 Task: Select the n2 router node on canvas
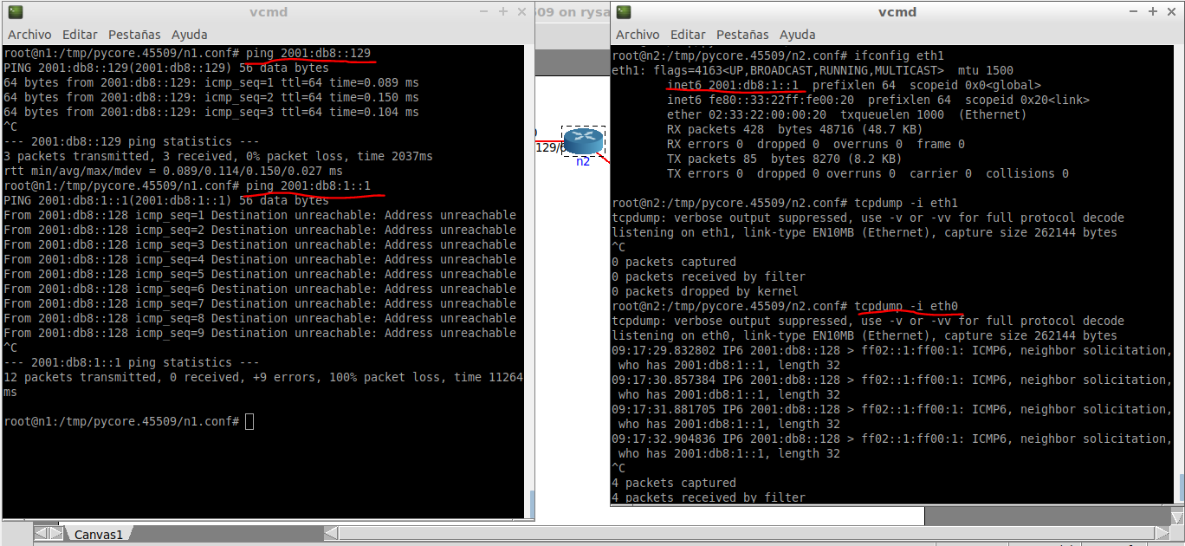583,140
